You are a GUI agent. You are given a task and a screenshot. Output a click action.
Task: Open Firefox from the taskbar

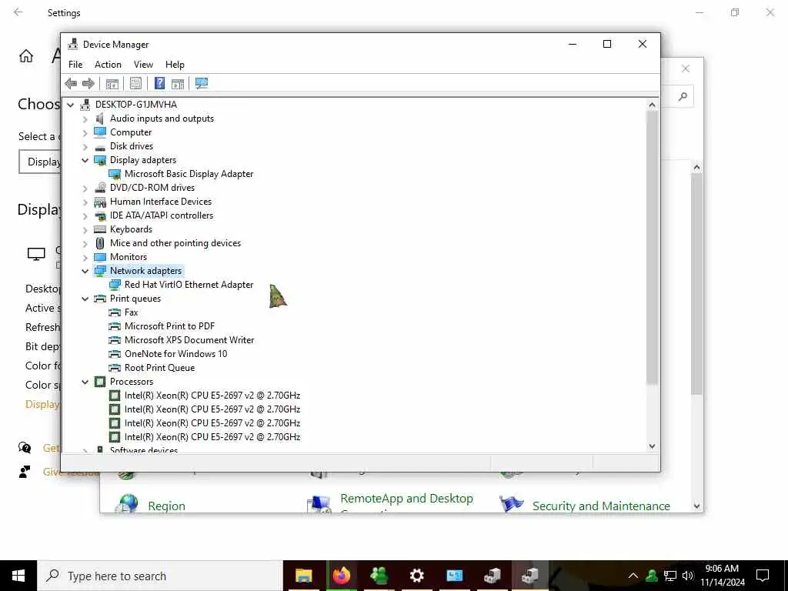341,576
